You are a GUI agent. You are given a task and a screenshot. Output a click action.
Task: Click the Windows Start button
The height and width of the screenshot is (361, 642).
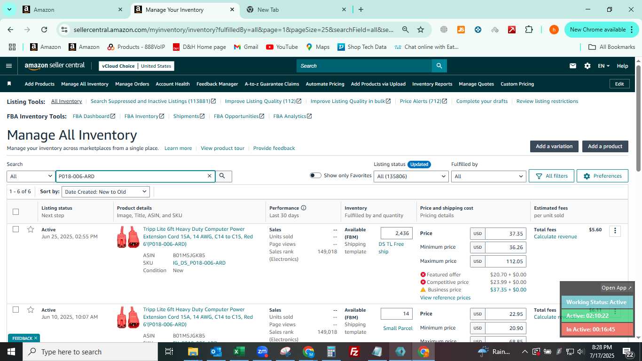click(11, 352)
